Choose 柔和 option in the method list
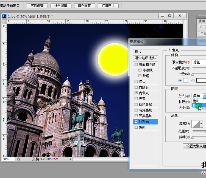Screen dimensions: 206x178 196,101
